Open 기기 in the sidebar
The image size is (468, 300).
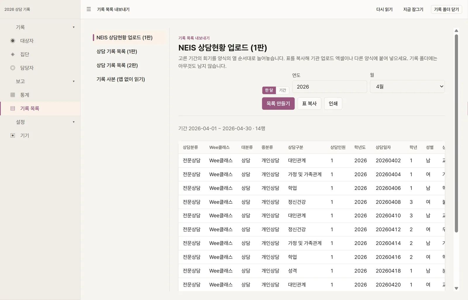(40, 135)
